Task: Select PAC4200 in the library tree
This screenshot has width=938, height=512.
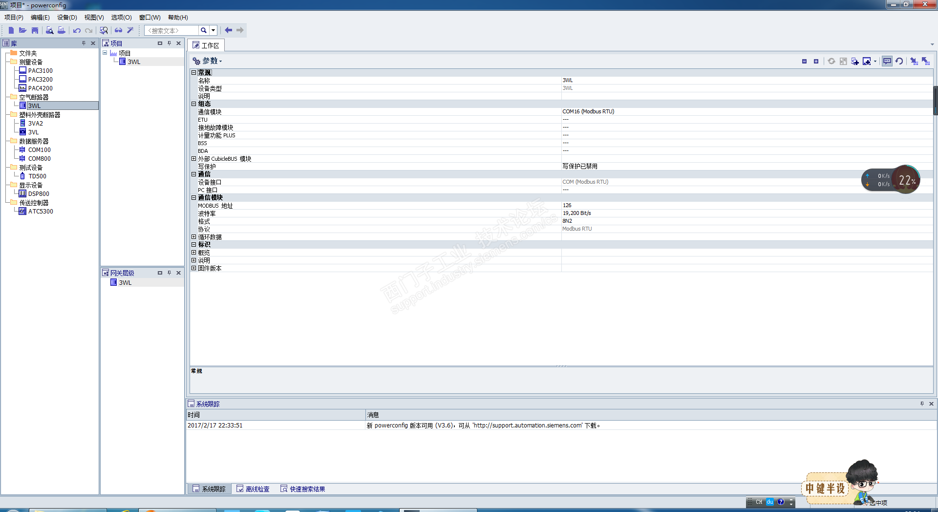Action: [x=40, y=88]
